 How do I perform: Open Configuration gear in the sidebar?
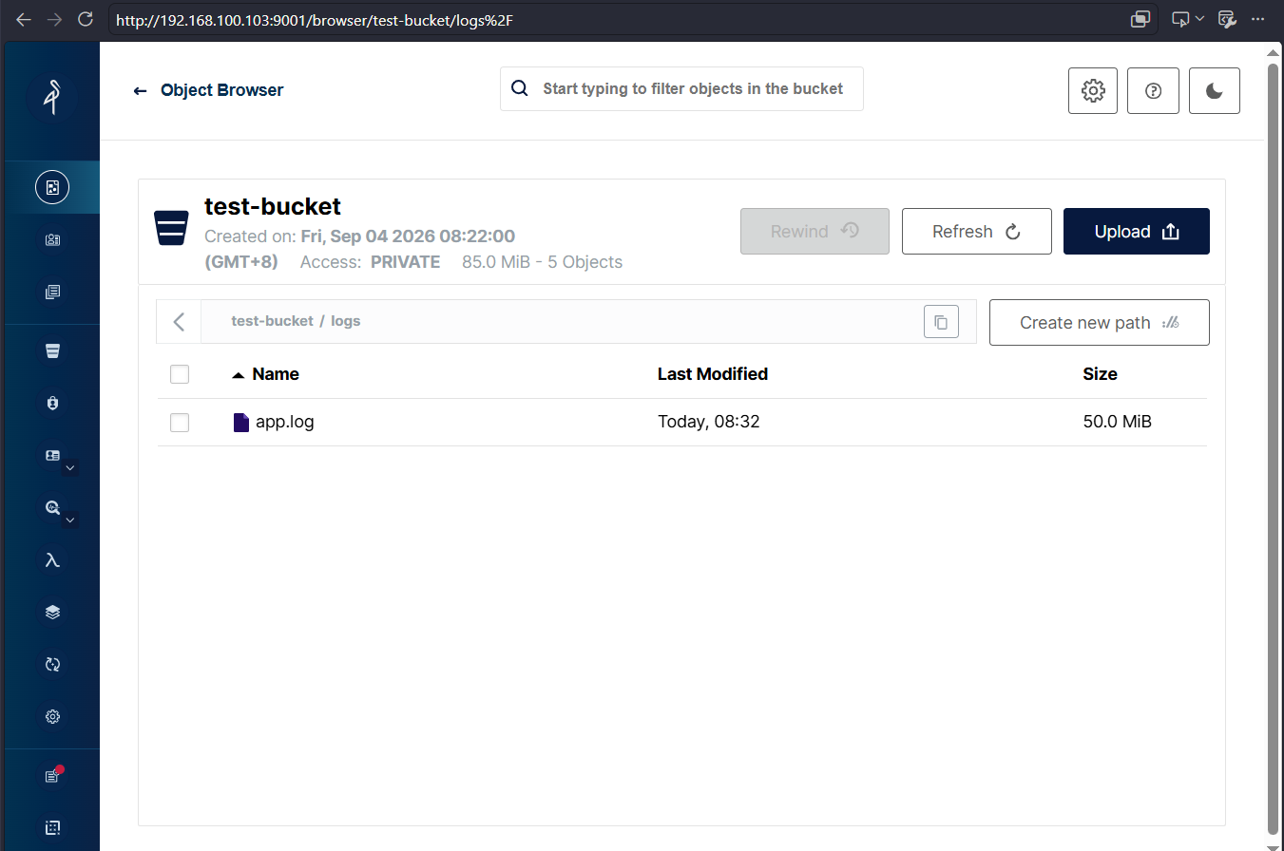pos(52,716)
